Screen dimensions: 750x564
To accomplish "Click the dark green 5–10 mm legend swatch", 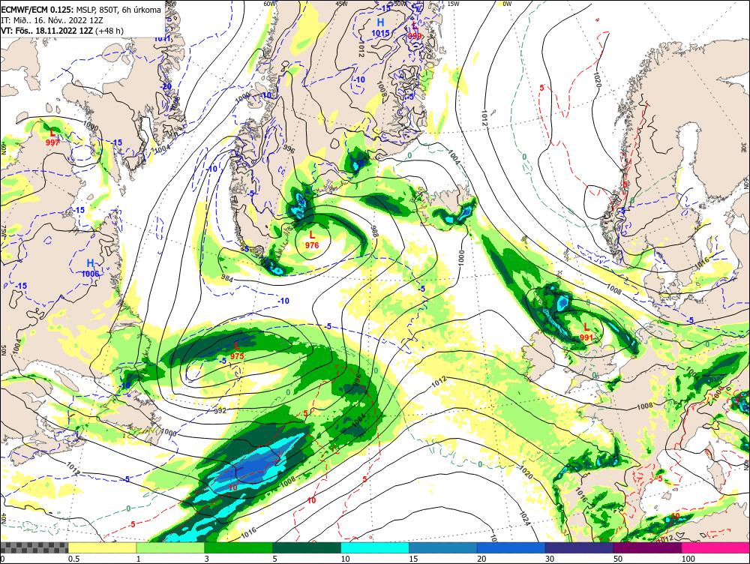I will [x=307, y=547].
